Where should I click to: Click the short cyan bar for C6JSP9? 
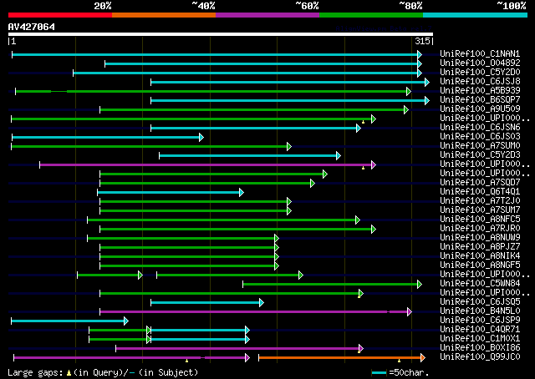(x=70, y=321)
